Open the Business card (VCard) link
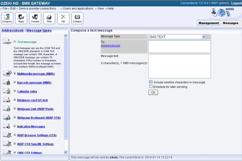This screenshot has height=161, width=242. [32, 100]
